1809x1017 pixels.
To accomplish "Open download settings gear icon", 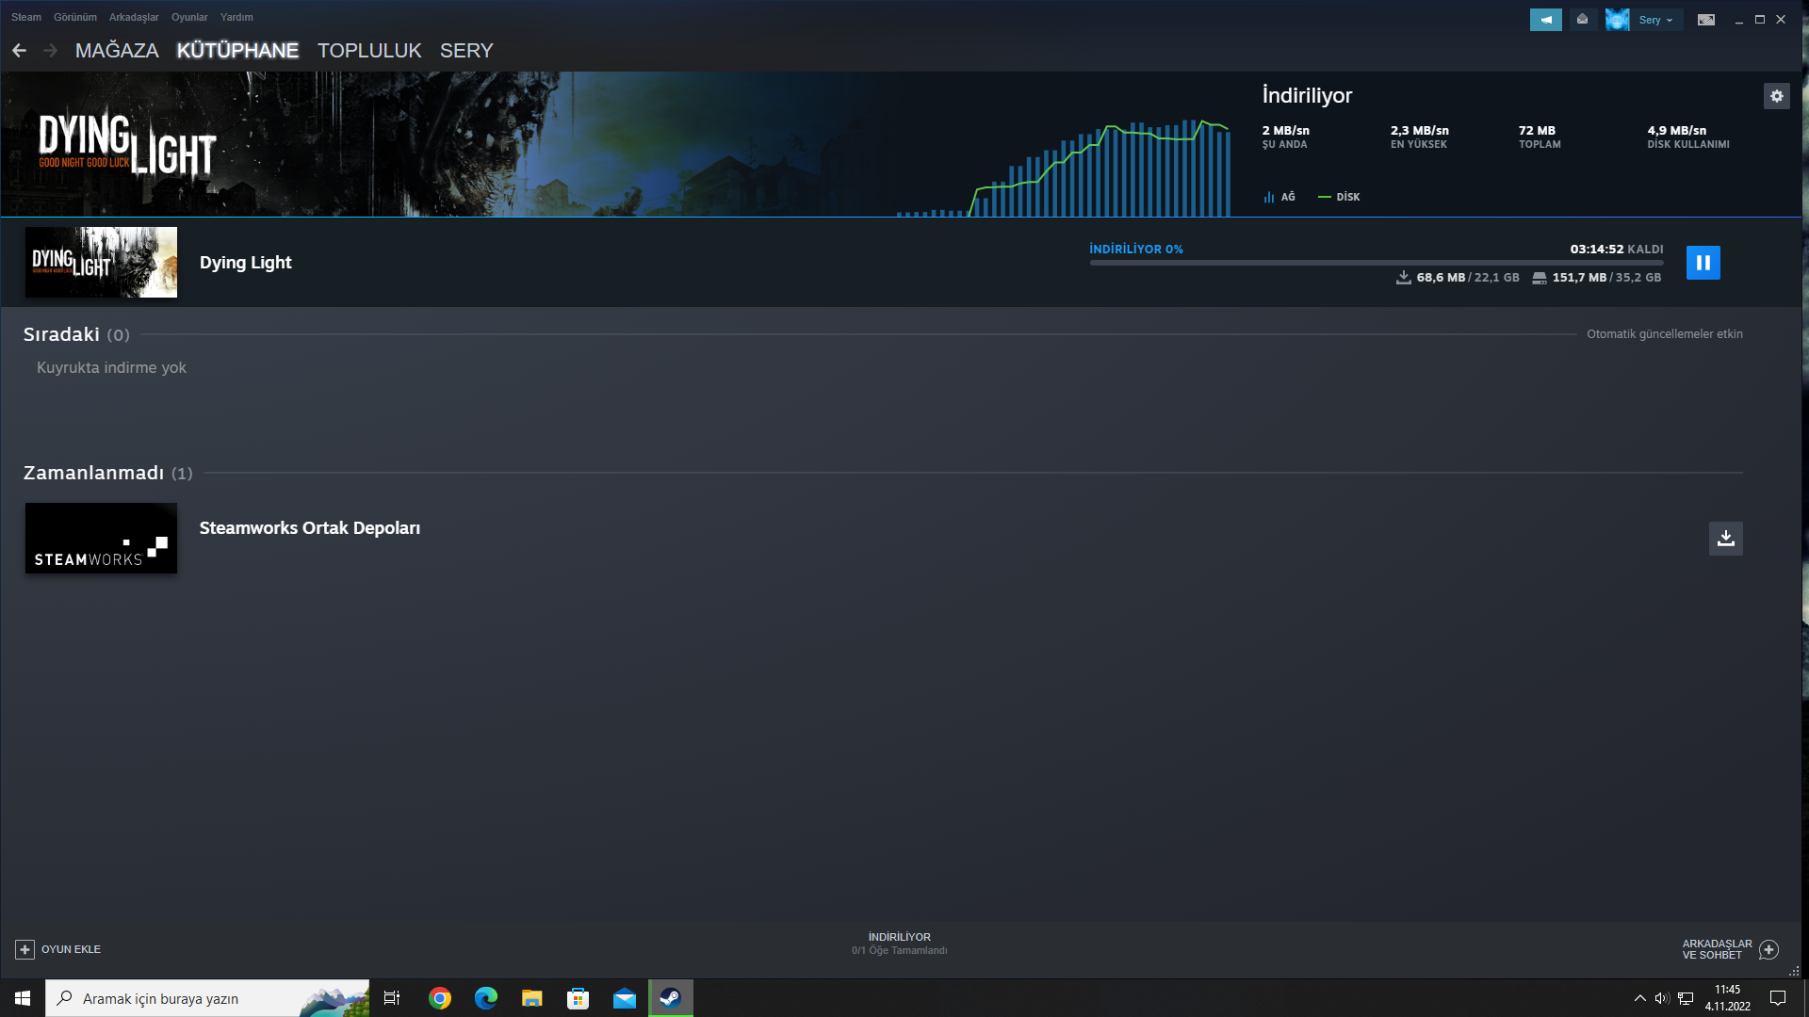I will (x=1776, y=96).
